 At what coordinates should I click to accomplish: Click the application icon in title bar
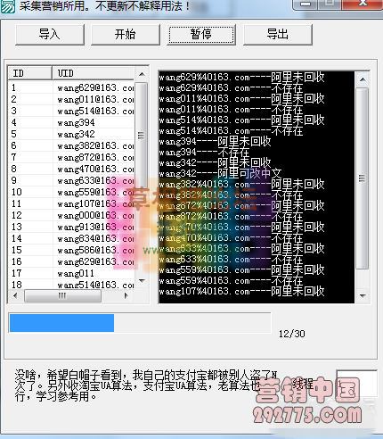coord(7,6)
